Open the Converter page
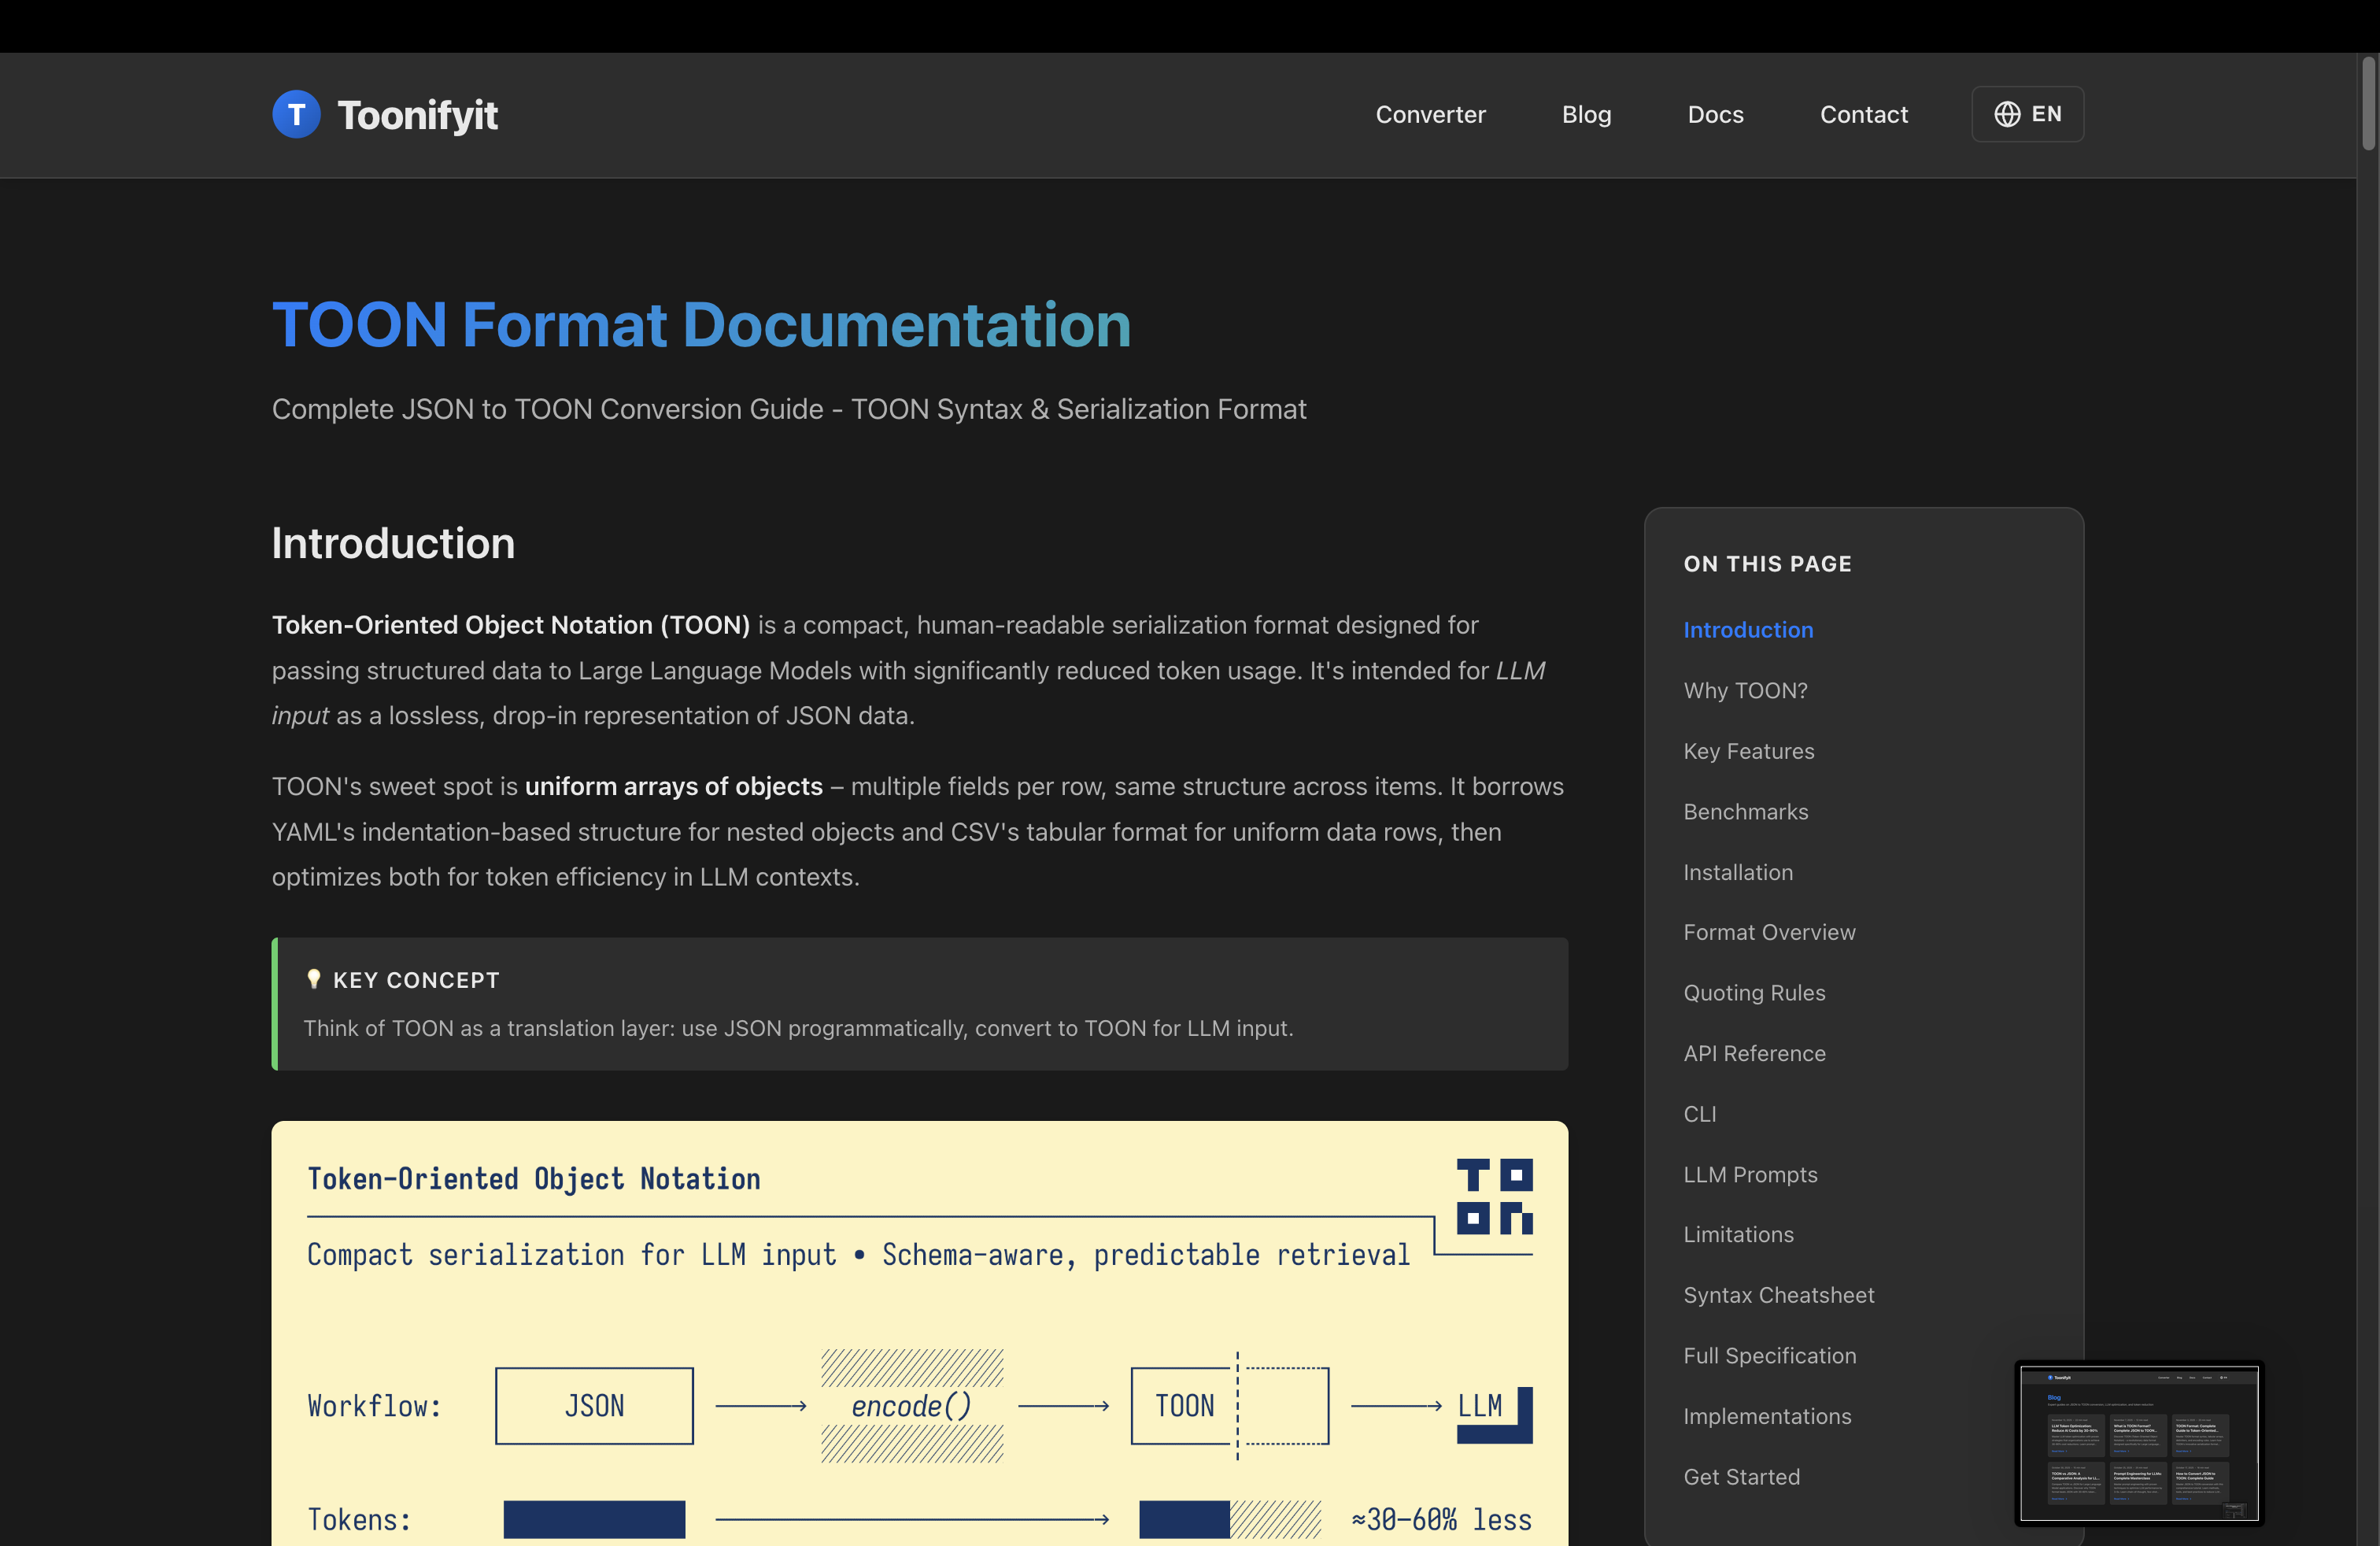The height and width of the screenshot is (1546, 2380). point(1430,114)
